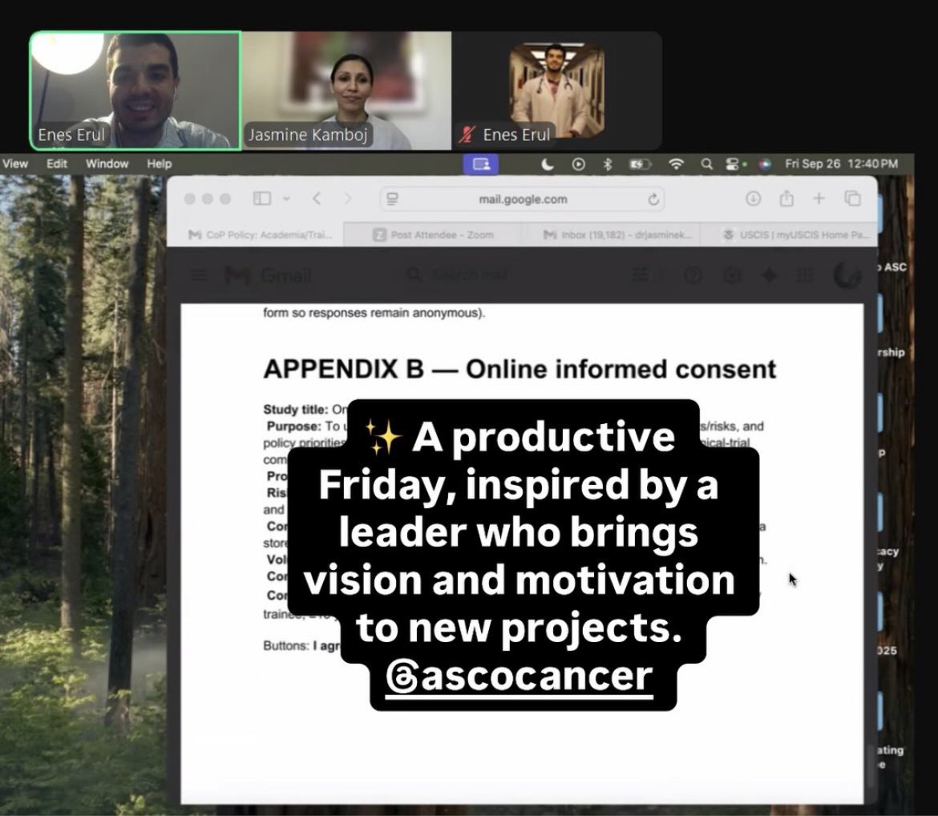
Task: Open Gmail main menu hamburger icon
Action: point(199,276)
